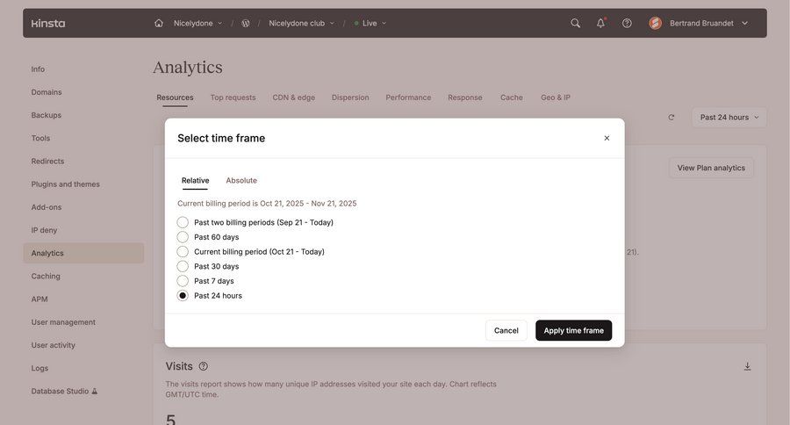Open the help question mark icon
The image size is (790, 425).
point(627,23)
